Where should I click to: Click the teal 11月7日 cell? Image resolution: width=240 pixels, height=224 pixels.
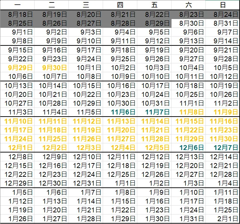pyautogui.click(x=154, y=112)
